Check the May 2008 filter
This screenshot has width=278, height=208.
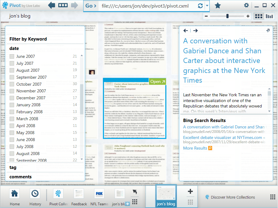pyautogui.click(x=12, y=133)
